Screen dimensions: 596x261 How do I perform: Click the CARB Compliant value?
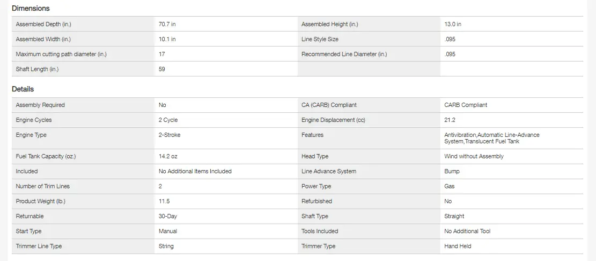(x=466, y=105)
